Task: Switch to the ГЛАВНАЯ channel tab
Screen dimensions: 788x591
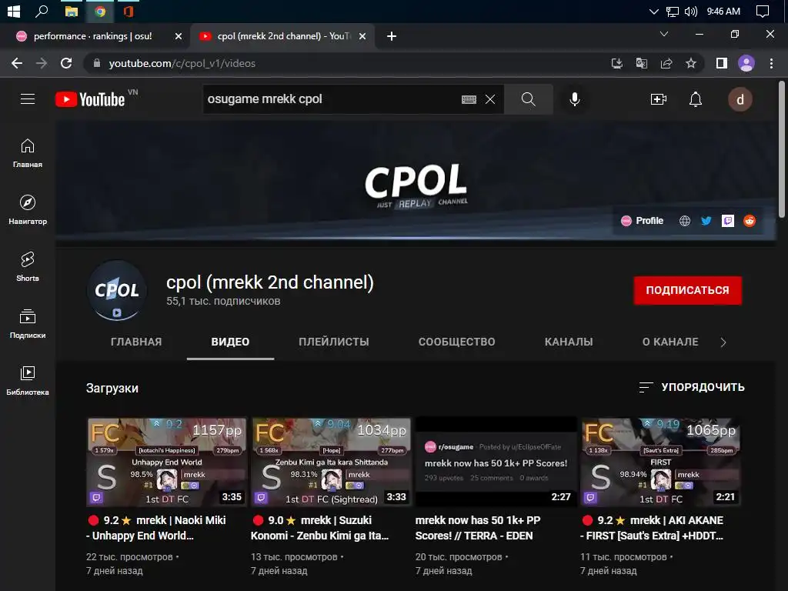Action: pyautogui.click(x=136, y=342)
